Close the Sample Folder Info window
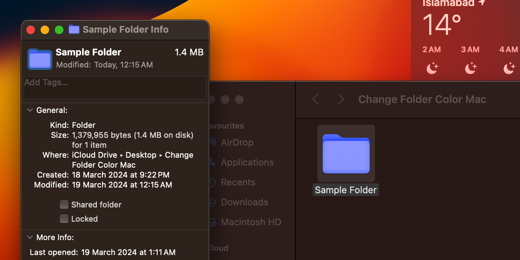The height and width of the screenshot is (260, 520). [x=31, y=30]
